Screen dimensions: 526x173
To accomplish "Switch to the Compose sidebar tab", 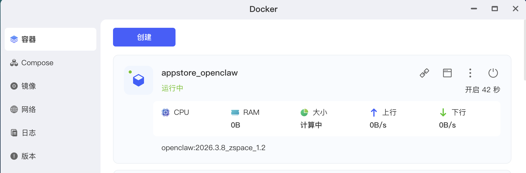I will coord(37,63).
